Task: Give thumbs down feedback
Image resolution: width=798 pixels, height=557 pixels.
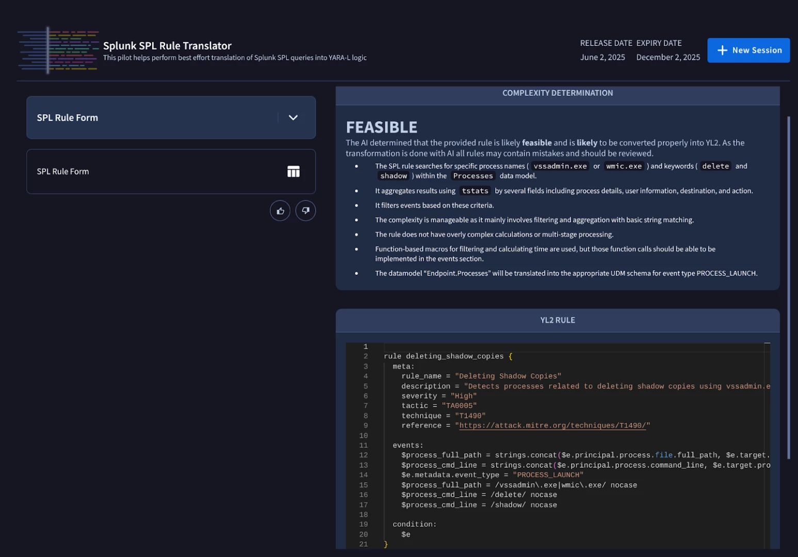Action: click(305, 210)
